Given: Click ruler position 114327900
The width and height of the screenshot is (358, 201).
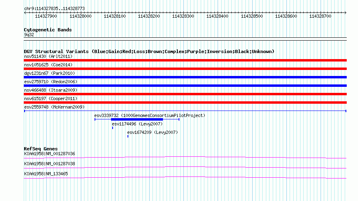Looking at the screenshot, I should 46,16.
